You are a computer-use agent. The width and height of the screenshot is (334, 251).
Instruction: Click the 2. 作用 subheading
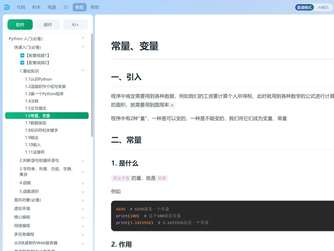click(x=122, y=245)
